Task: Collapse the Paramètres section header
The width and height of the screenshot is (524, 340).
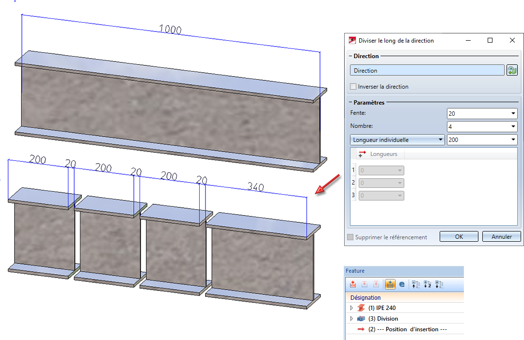Action: pyautogui.click(x=350, y=103)
